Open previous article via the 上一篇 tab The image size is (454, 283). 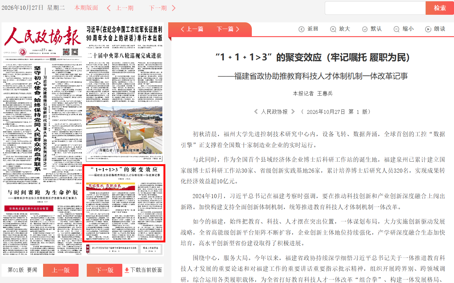(x=192, y=29)
